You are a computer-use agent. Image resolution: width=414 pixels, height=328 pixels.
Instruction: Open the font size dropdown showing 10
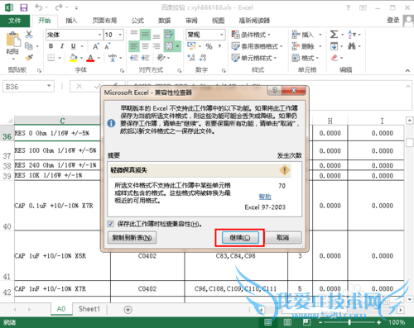tap(120, 35)
